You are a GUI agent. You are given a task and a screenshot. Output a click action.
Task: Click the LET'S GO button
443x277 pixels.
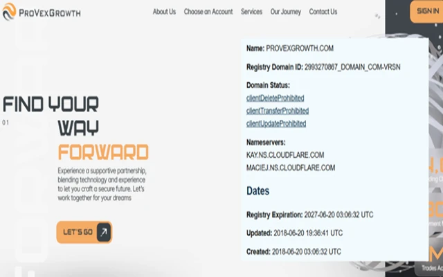point(78,231)
